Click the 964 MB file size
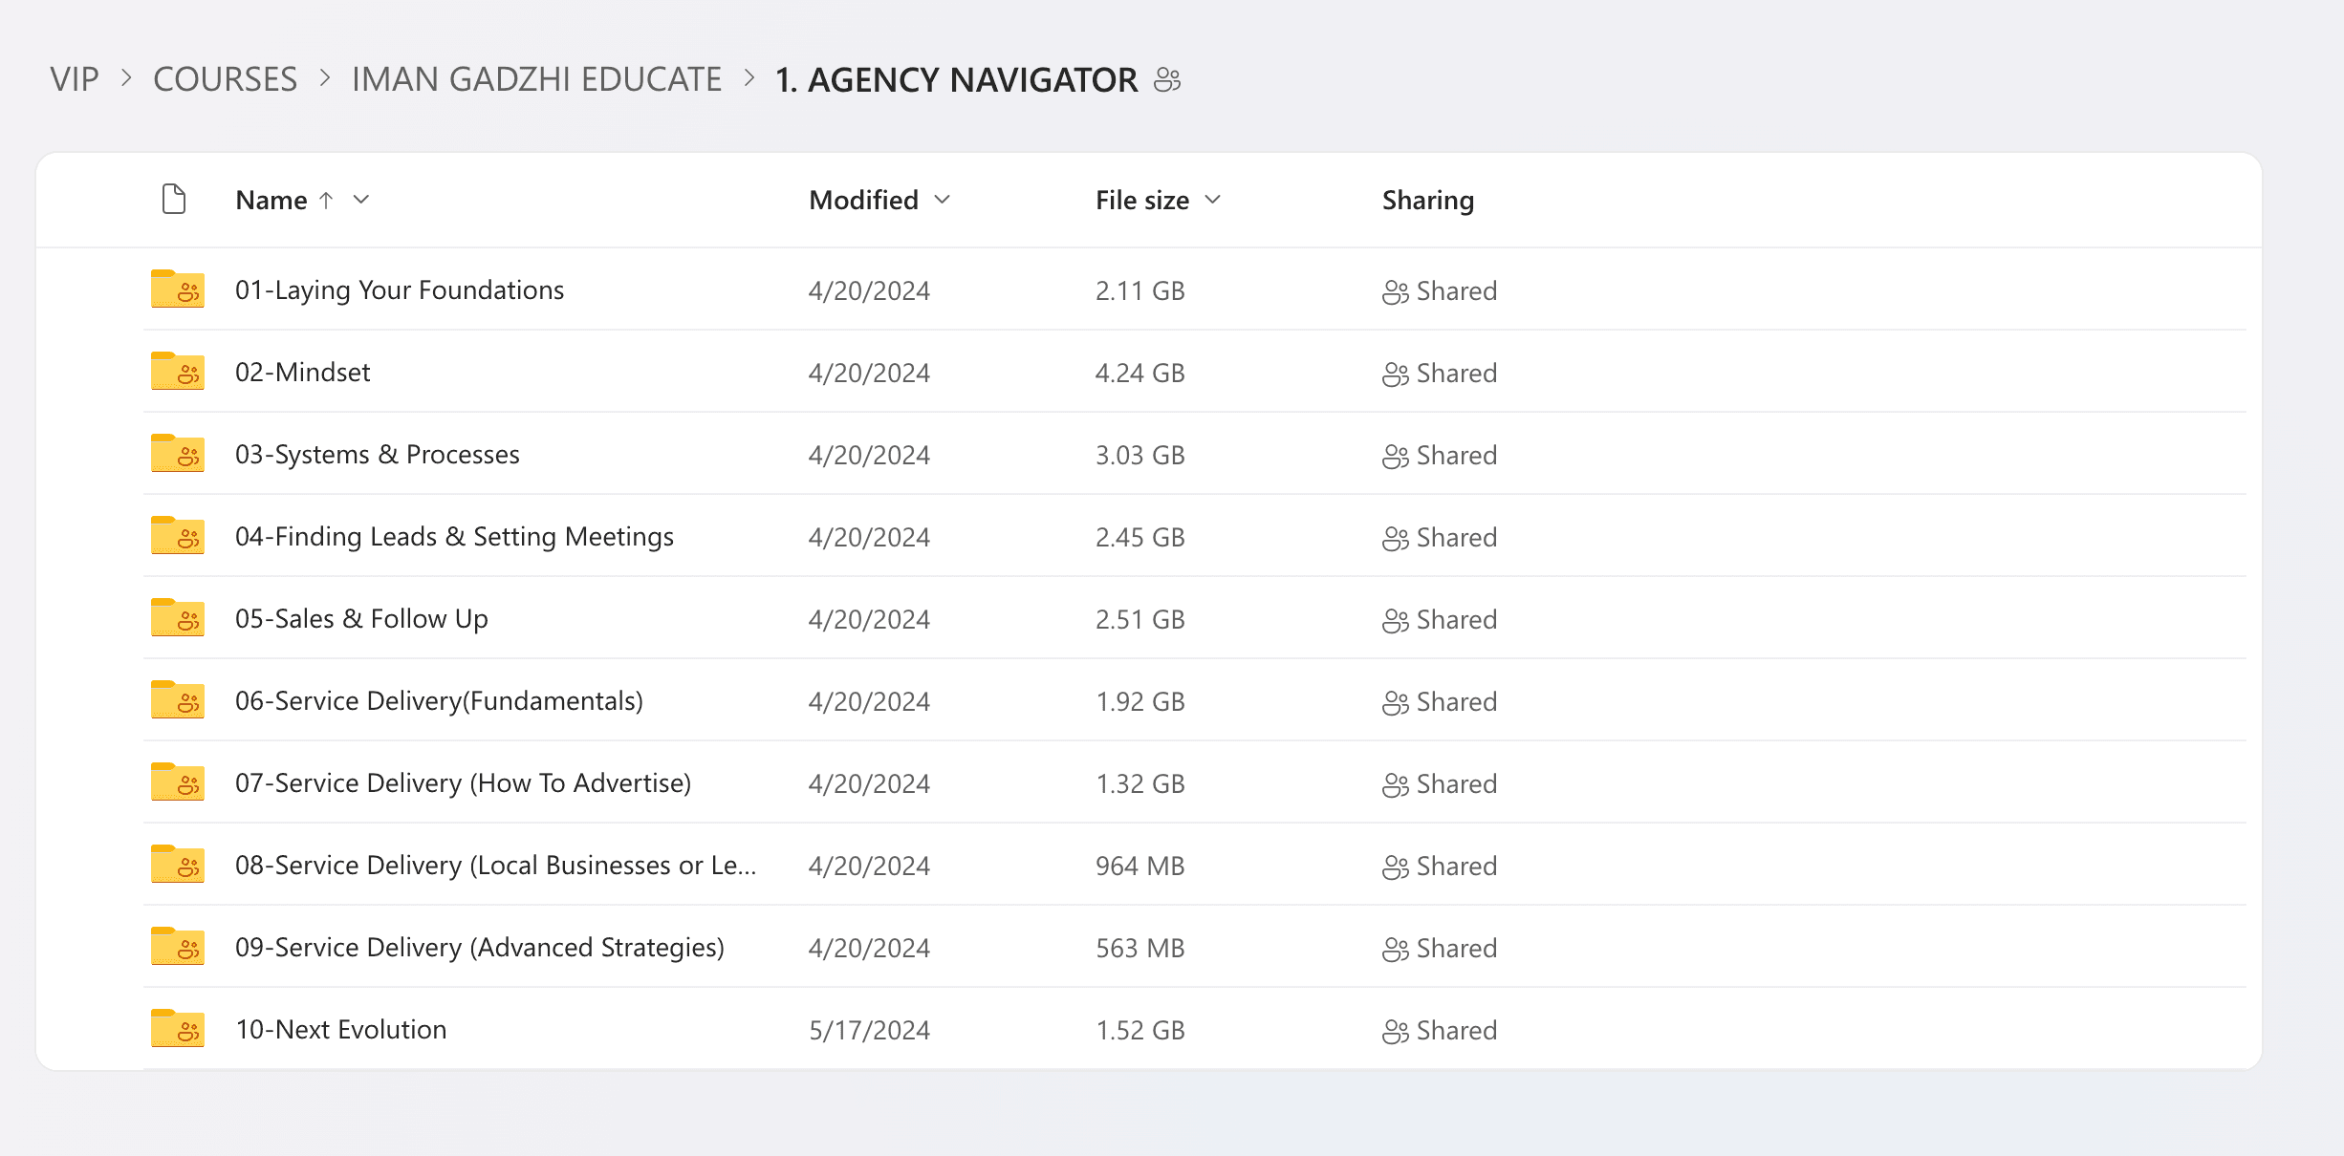 (x=1139, y=866)
